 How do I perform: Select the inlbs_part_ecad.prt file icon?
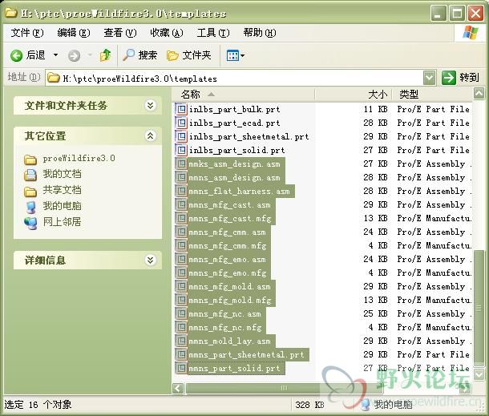(x=181, y=123)
